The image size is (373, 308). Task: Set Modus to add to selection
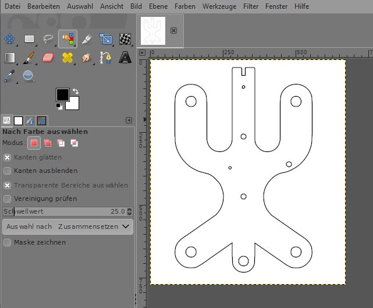click(x=48, y=143)
